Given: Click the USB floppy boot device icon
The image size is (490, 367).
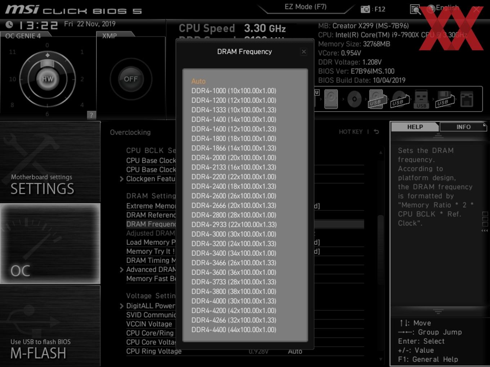Looking at the screenshot, I should (445, 99).
